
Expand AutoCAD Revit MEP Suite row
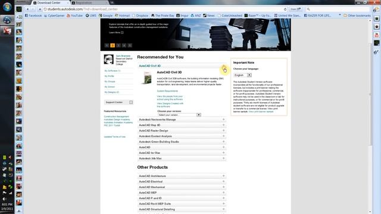tap(182, 204)
